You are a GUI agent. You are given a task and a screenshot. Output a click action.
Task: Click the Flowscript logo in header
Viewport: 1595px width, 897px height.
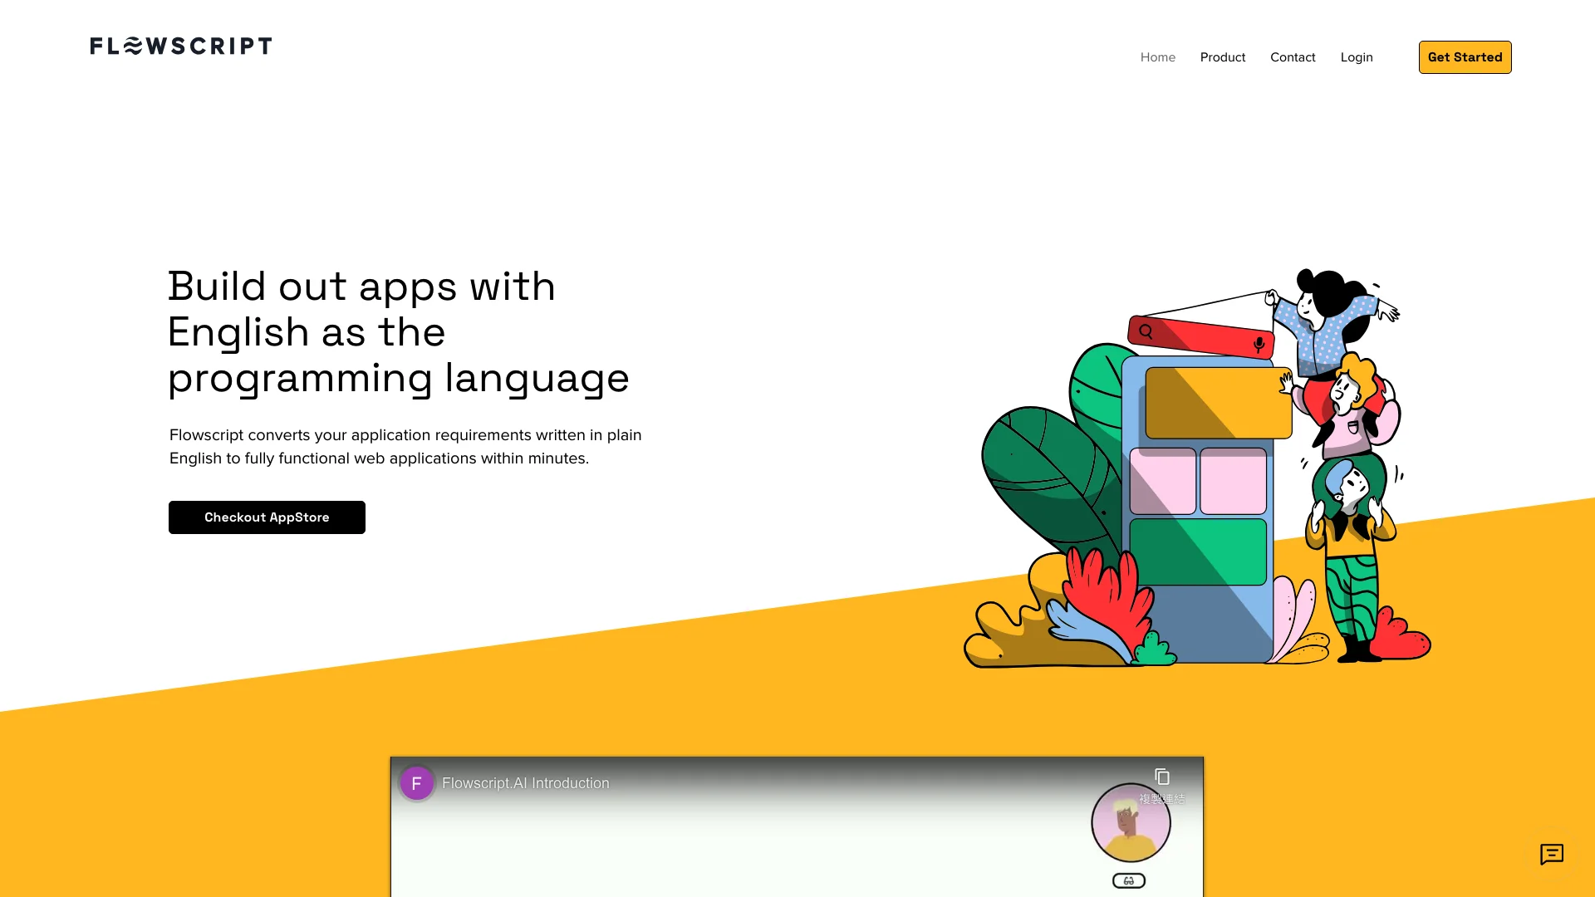click(x=181, y=45)
